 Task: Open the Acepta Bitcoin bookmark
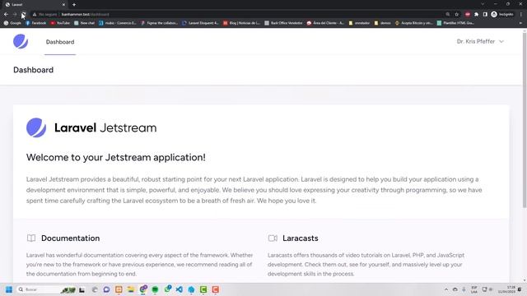(x=413, y=23)
